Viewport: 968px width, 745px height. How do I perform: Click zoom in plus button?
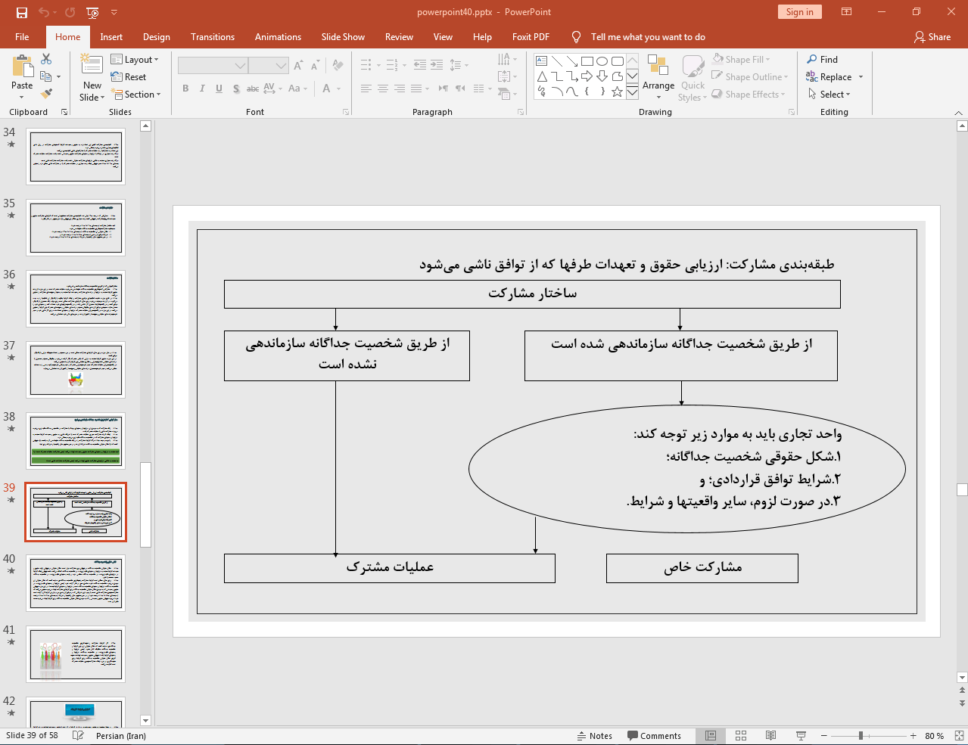pyautogui.click(x=913, y=736)
